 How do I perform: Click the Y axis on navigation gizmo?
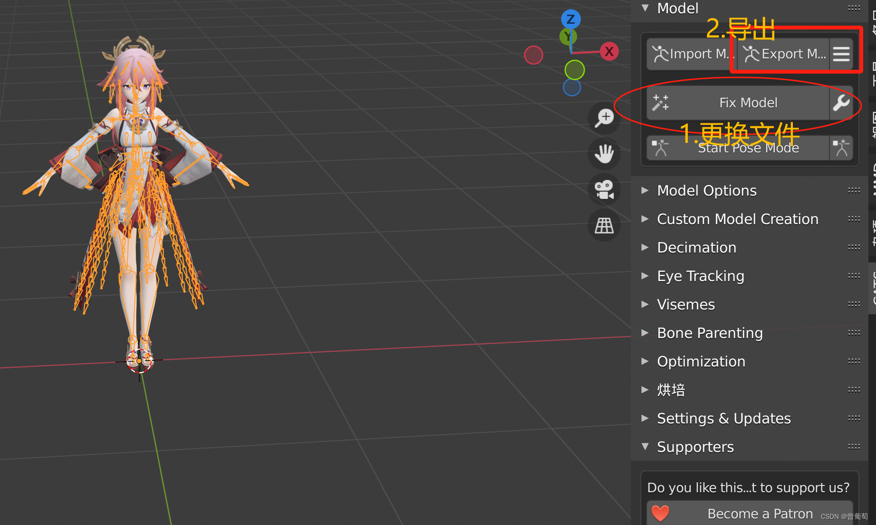point(568,37)
